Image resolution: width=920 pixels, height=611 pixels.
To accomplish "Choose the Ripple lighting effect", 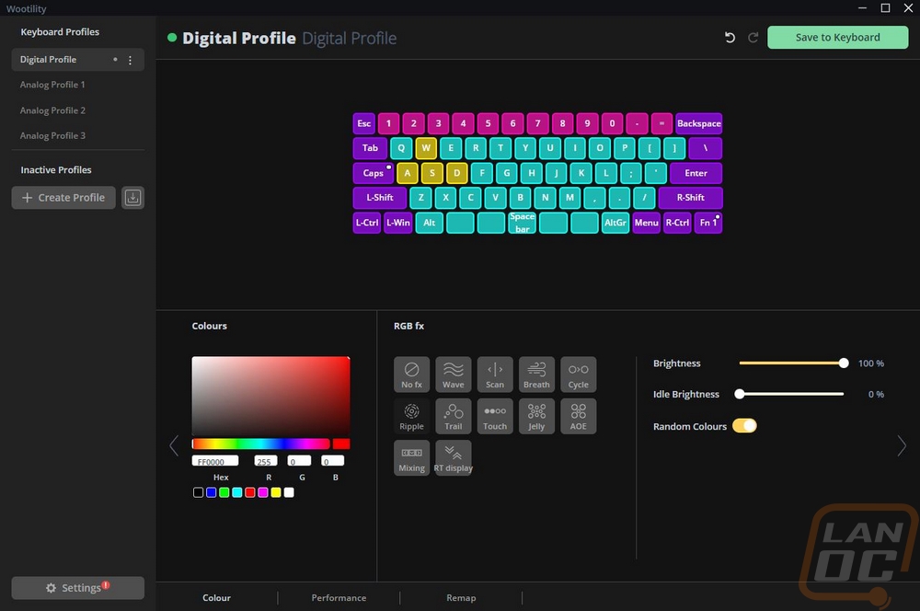I will click(411, 416).
